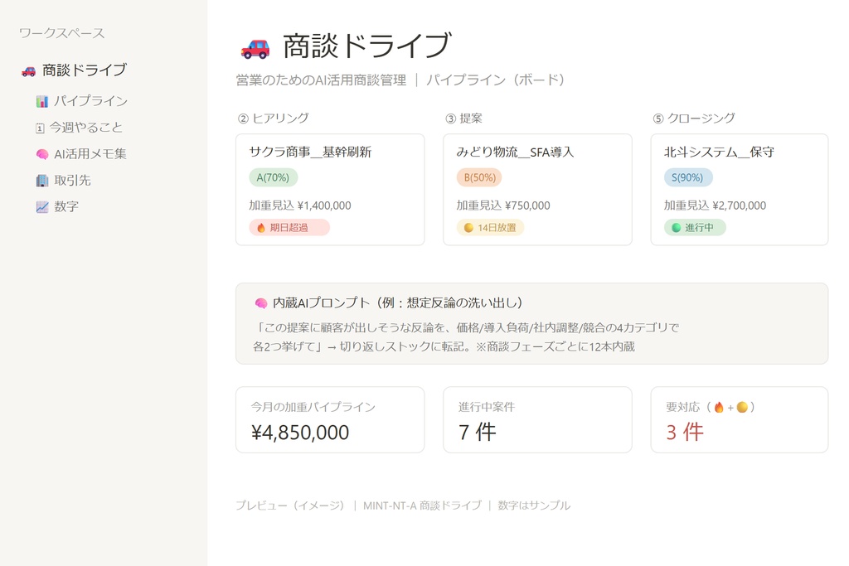
Task: Click the fire icon in 要対応 card
Action: click(x=719, y=408)
